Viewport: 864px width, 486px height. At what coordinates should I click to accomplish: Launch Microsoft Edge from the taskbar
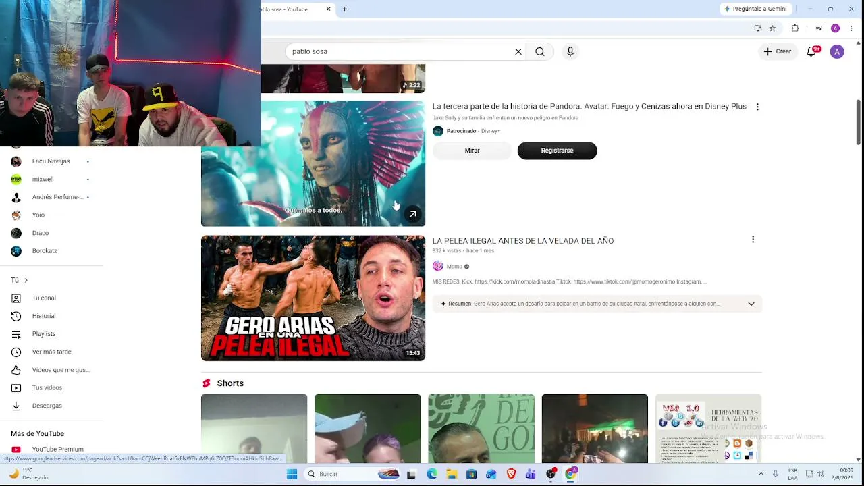point(432,474)
